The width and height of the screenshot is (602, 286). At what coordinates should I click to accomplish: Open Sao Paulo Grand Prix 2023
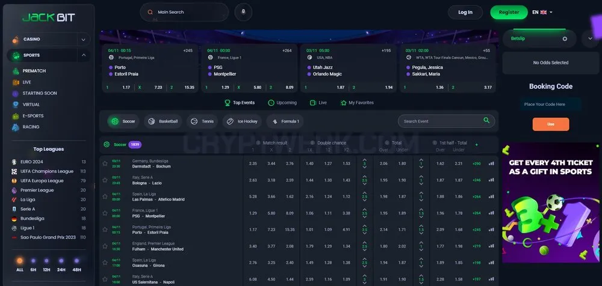[48, 237]
